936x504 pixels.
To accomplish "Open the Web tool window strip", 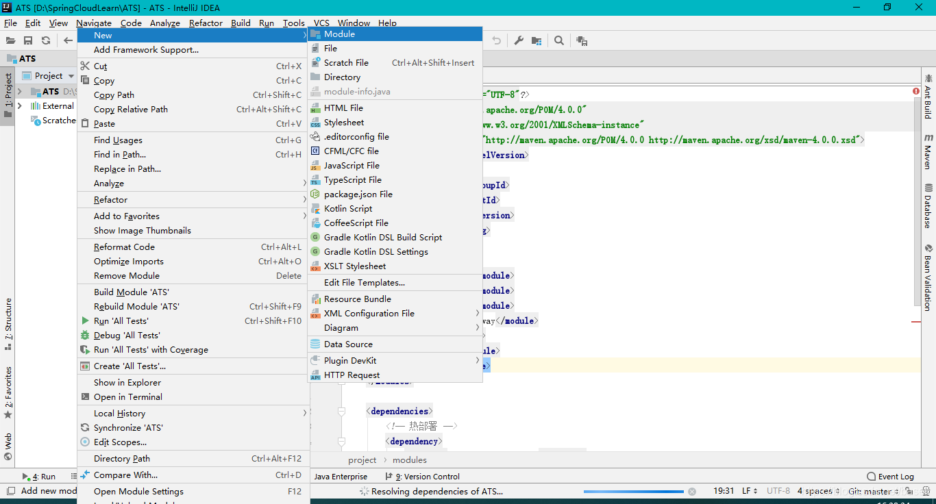I will pyautogui.click(x=8, y=446).
